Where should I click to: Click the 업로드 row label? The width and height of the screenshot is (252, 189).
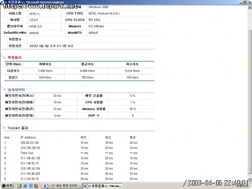tap(13, 78)
